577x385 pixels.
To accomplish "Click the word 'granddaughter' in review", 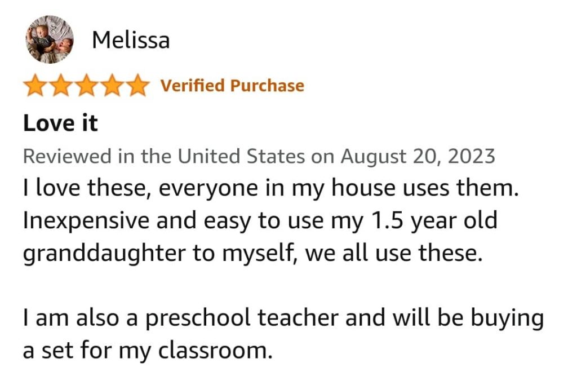I will tap(104, 254).
